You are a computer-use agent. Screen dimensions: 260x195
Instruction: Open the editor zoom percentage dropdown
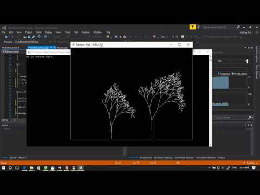(7, 120)
